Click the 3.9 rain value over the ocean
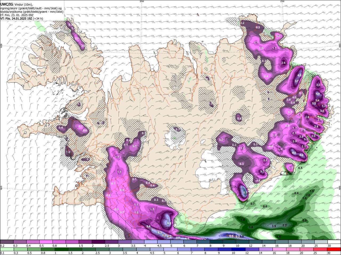The height and width of the screenshot is (255, 341). (274, 226)
